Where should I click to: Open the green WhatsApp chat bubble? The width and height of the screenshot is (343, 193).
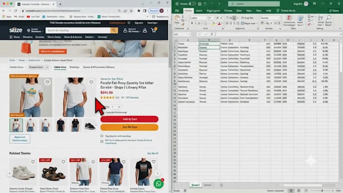click(x=158, y=184)
